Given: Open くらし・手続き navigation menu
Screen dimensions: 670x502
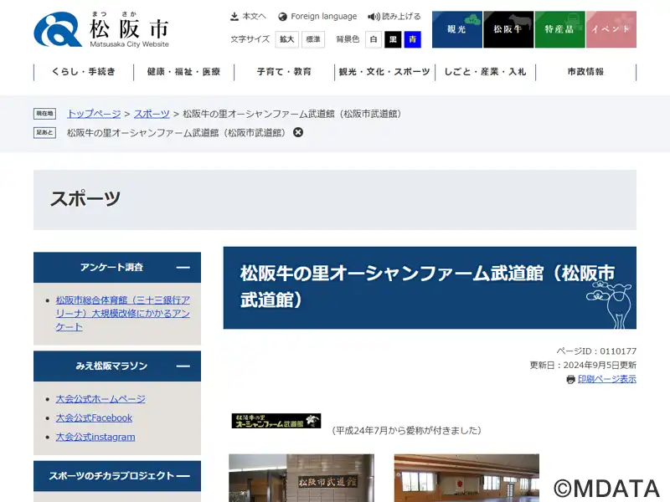Looking at the screenshot, I should click(x=84, y=72).
